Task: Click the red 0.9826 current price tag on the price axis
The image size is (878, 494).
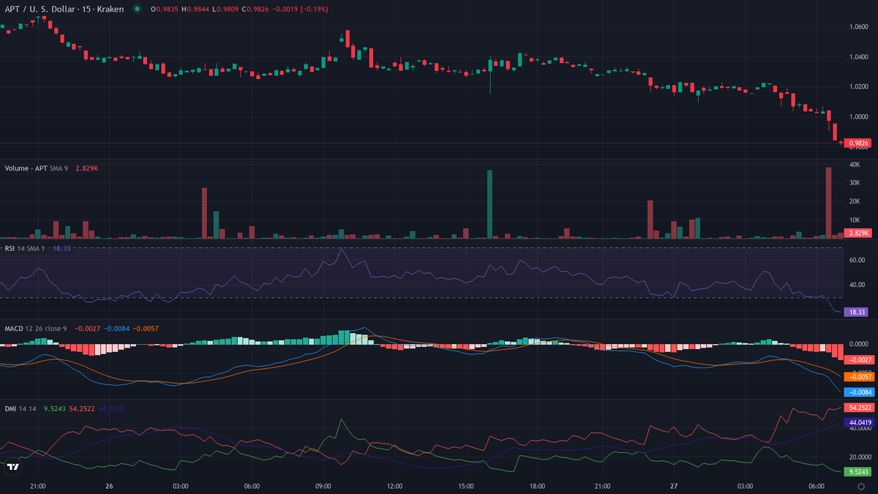Action: pyautogui.click(x=858, y=143)
